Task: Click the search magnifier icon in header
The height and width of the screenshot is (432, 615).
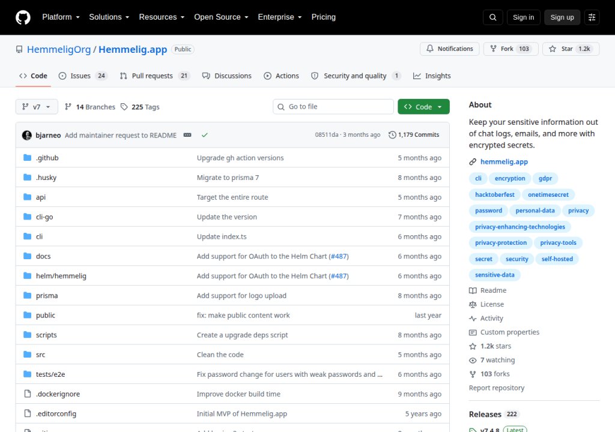Action: pyautogui.click(x=492, y=17)
